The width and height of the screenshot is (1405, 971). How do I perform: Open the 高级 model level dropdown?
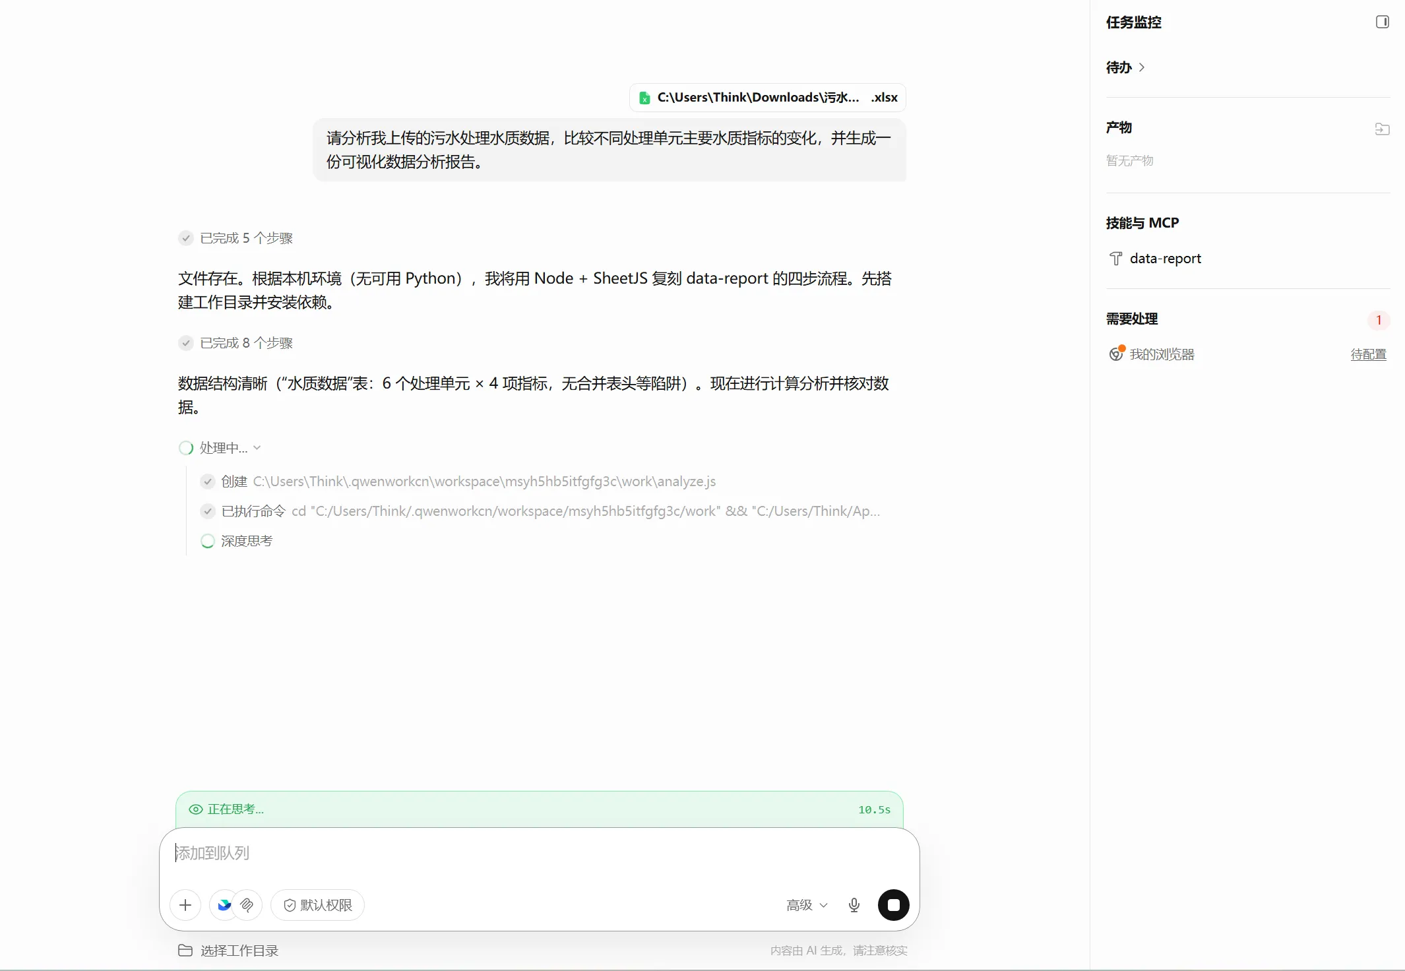pyautogui.click(x=807, y=905)
